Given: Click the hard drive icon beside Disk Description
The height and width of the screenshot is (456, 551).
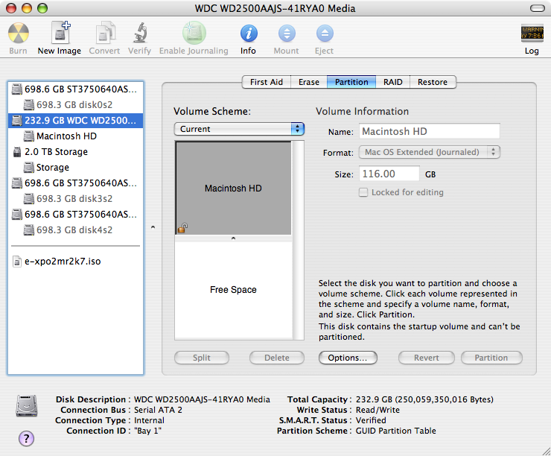Looking at the screenshot, I should [27, 406].
